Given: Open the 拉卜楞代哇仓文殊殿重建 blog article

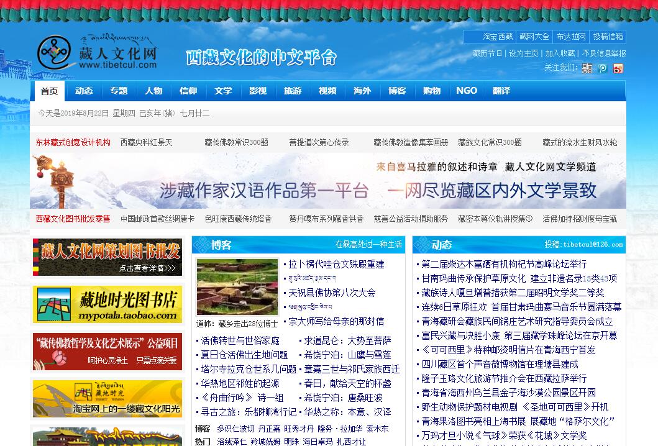Looking at the screenshot, I should (x=336, y=264).
